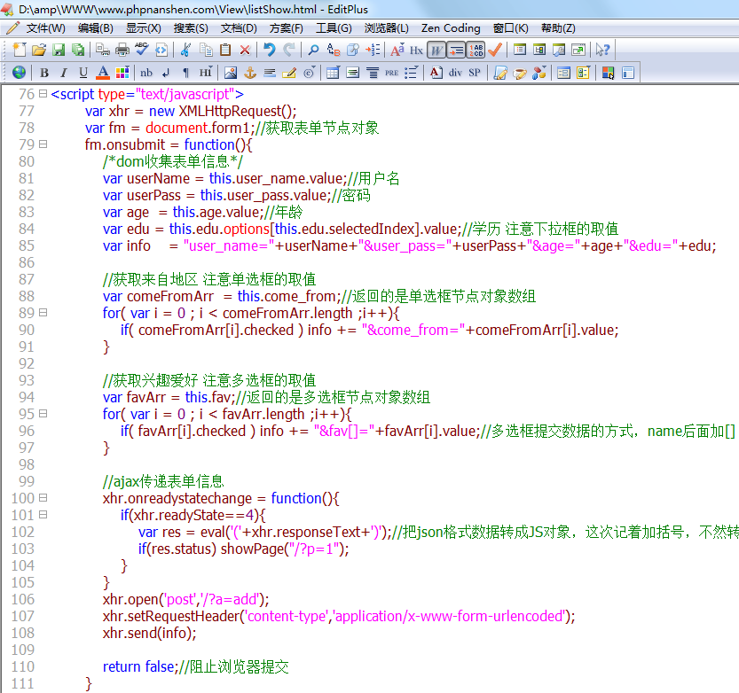Collapse readyState if-block fold at line 101
Image resolution: width=739 pixels, height=693 pixels.
[x=43, y=515]
